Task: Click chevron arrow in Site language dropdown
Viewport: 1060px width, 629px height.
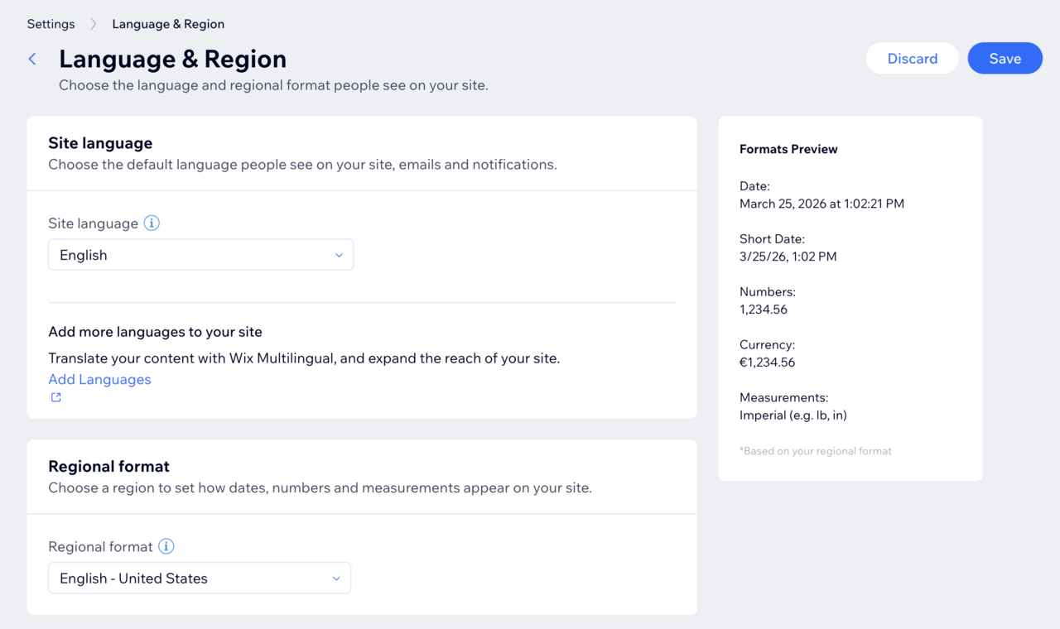Action: [339, 255]
